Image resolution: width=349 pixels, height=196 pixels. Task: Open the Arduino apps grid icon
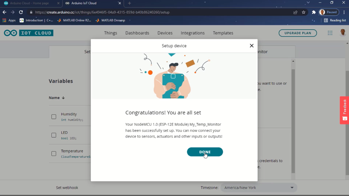pos(330,33)
